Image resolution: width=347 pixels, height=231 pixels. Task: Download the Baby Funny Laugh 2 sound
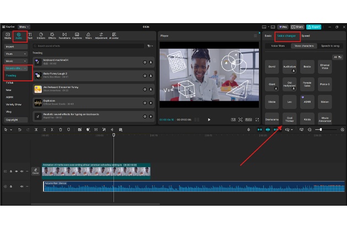pyautogui.click(x=151, y=76)
